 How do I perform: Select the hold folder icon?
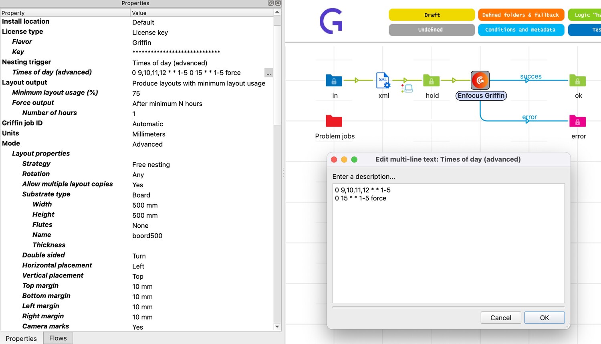point(432,81)
